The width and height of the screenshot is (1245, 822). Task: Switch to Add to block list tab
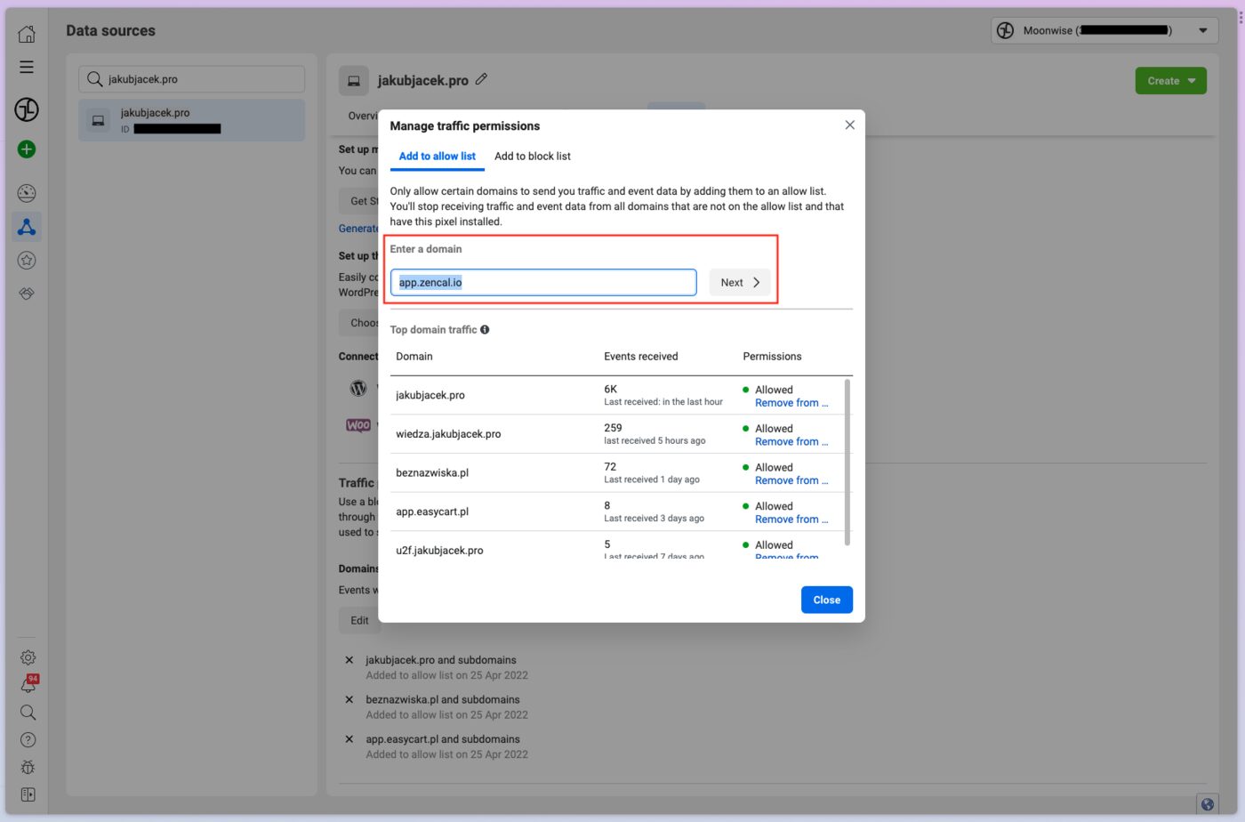[532, 157]
